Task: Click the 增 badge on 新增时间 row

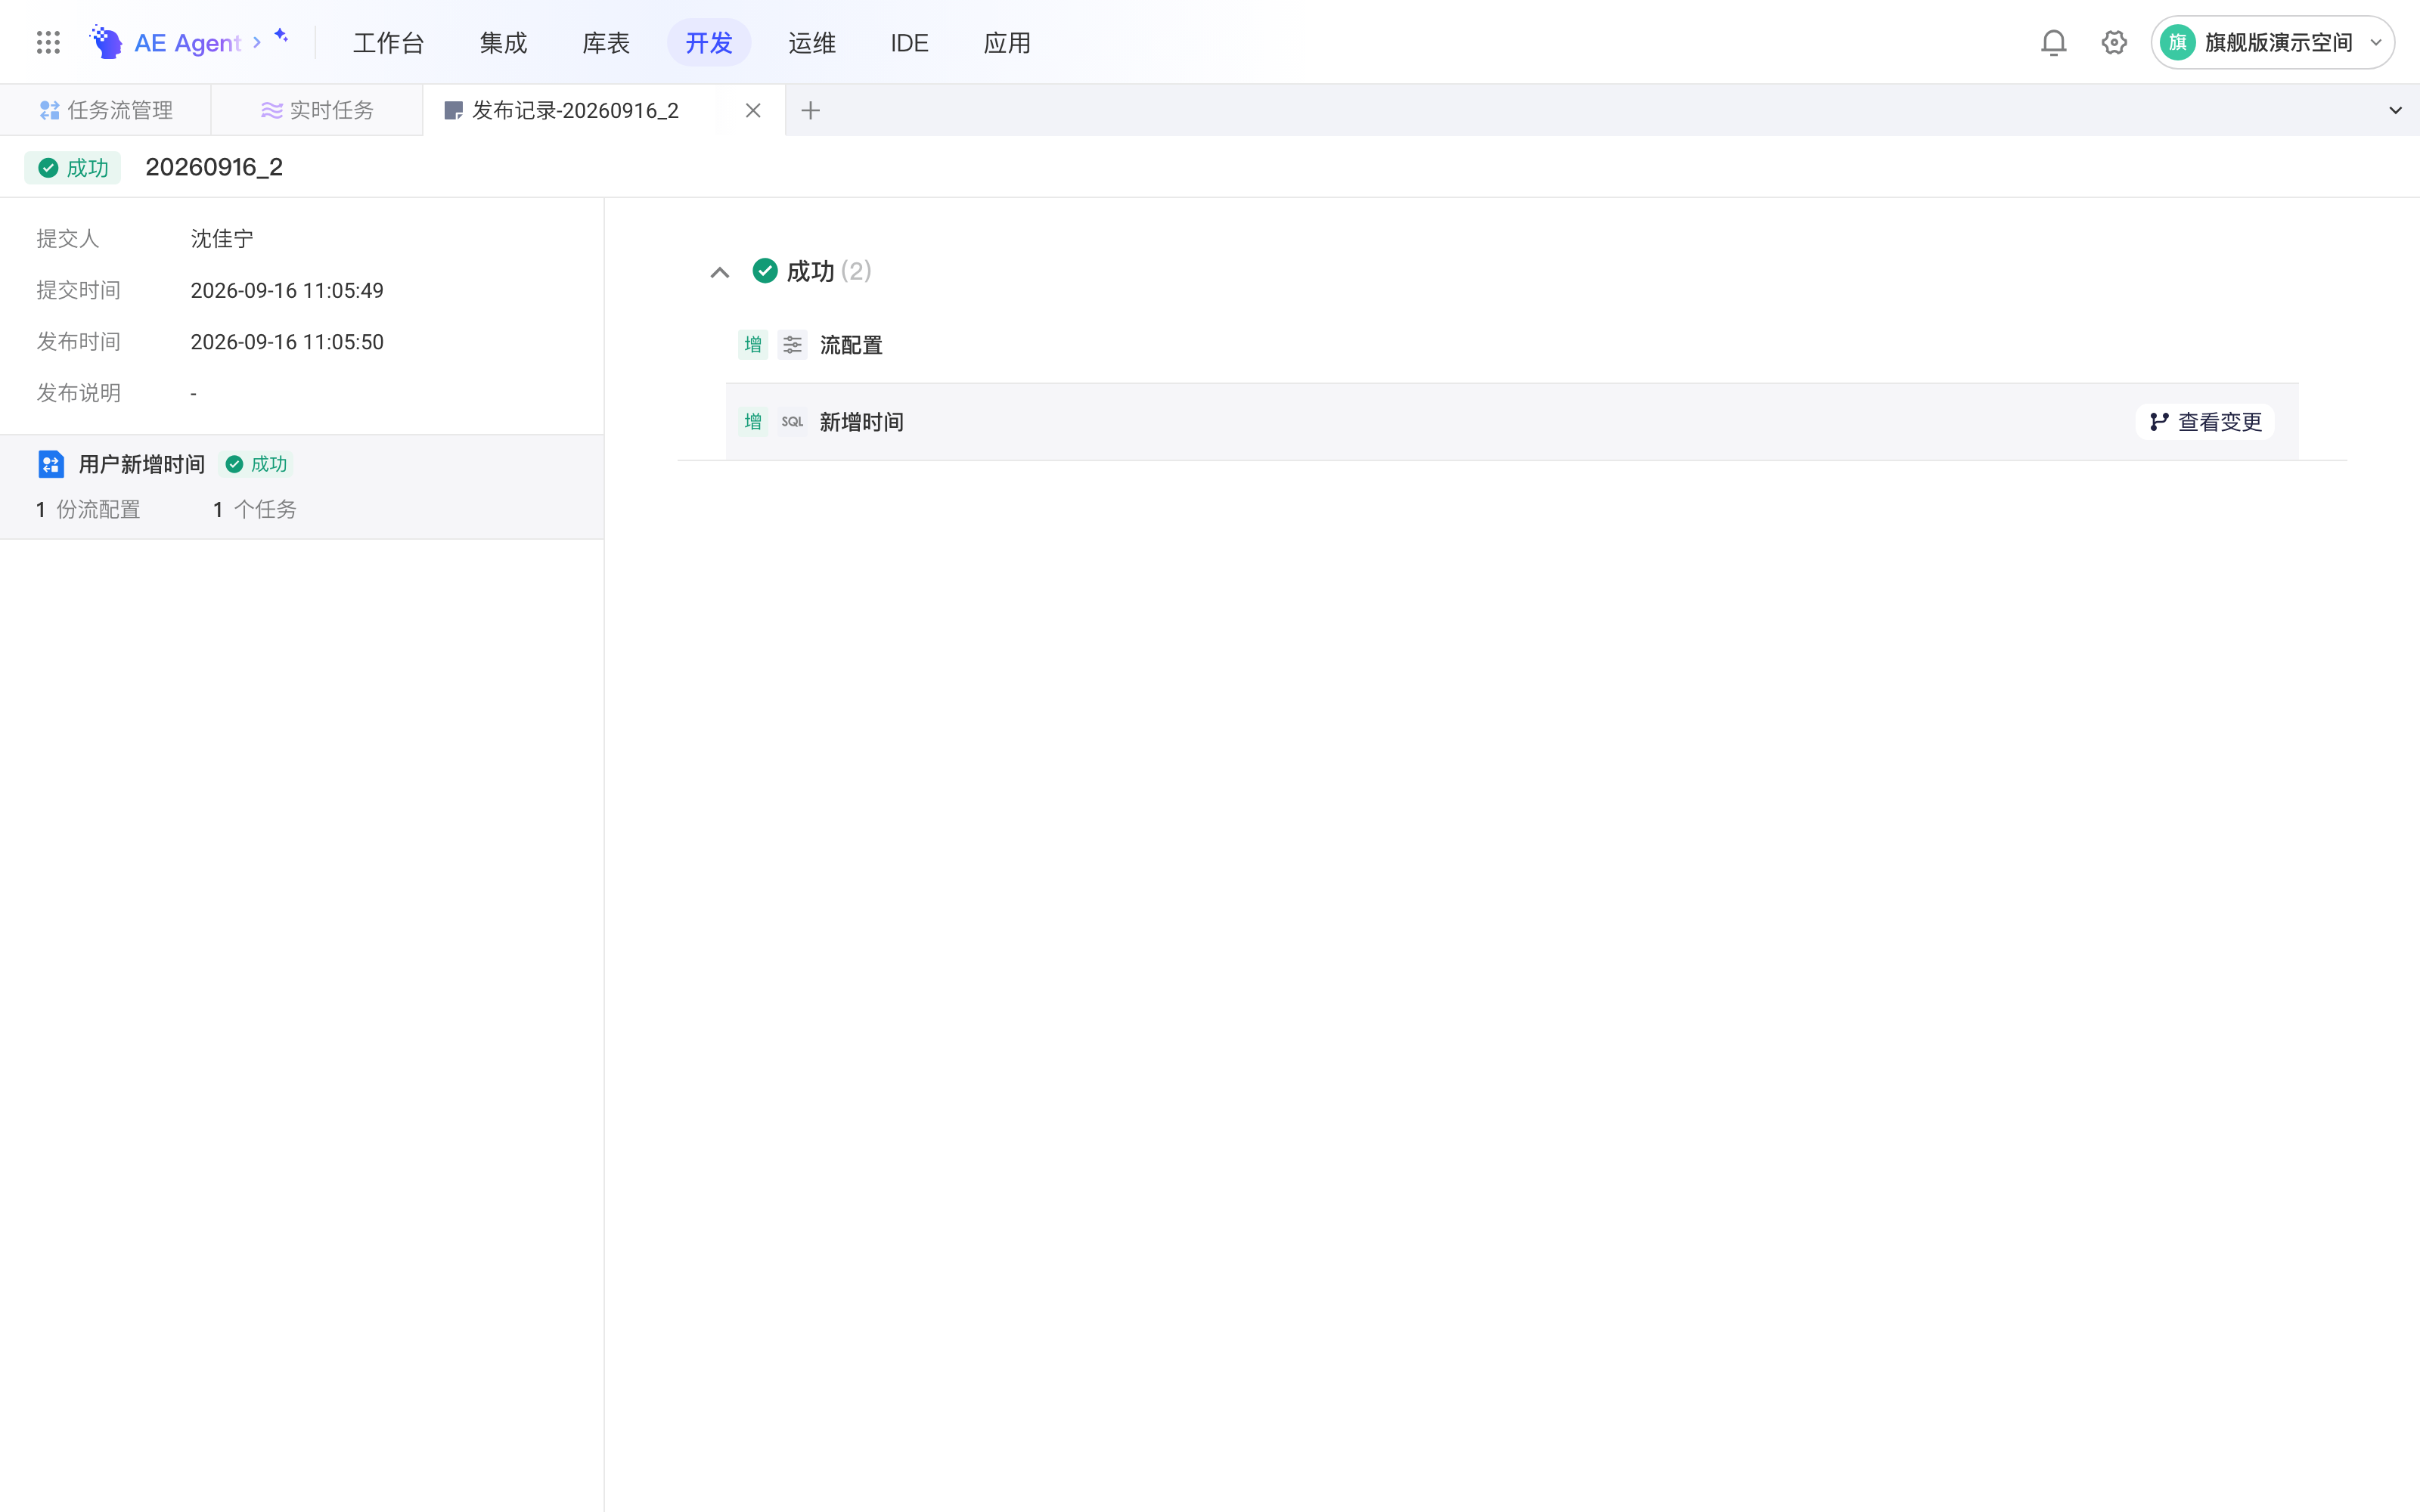Action: [753, 422]
